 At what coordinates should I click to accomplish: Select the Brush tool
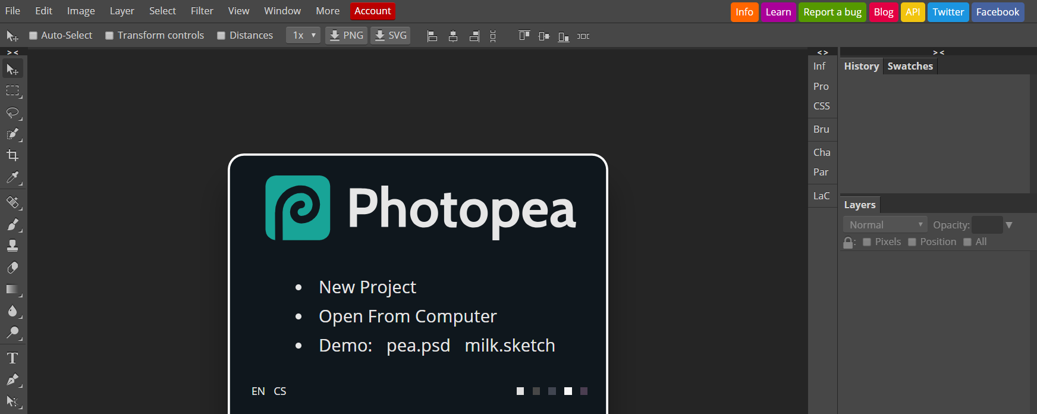[12, 224]
